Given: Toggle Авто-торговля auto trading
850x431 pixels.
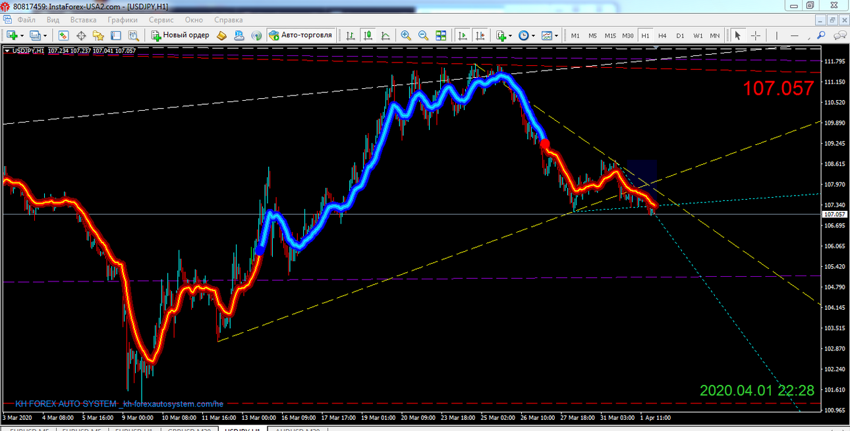Looking at the screenshot, I should click(x=300, y=35).
